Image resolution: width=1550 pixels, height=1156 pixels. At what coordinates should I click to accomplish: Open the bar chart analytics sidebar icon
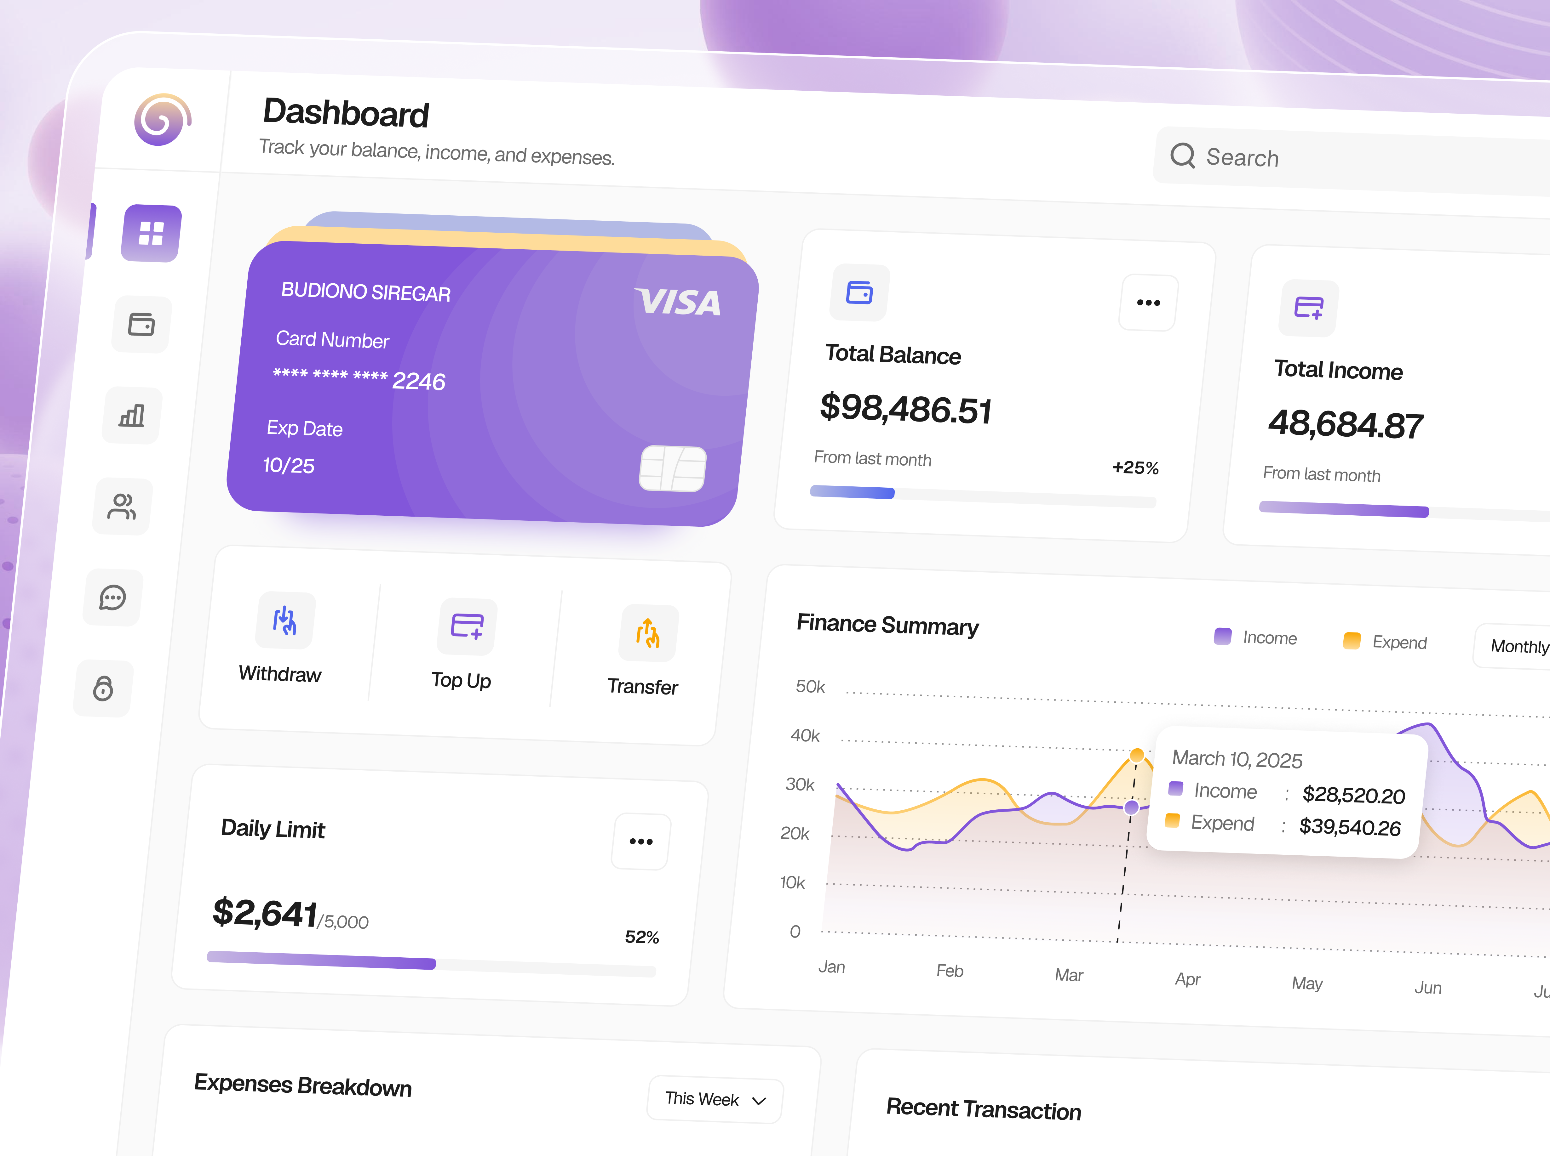click(x=132, y=416)
